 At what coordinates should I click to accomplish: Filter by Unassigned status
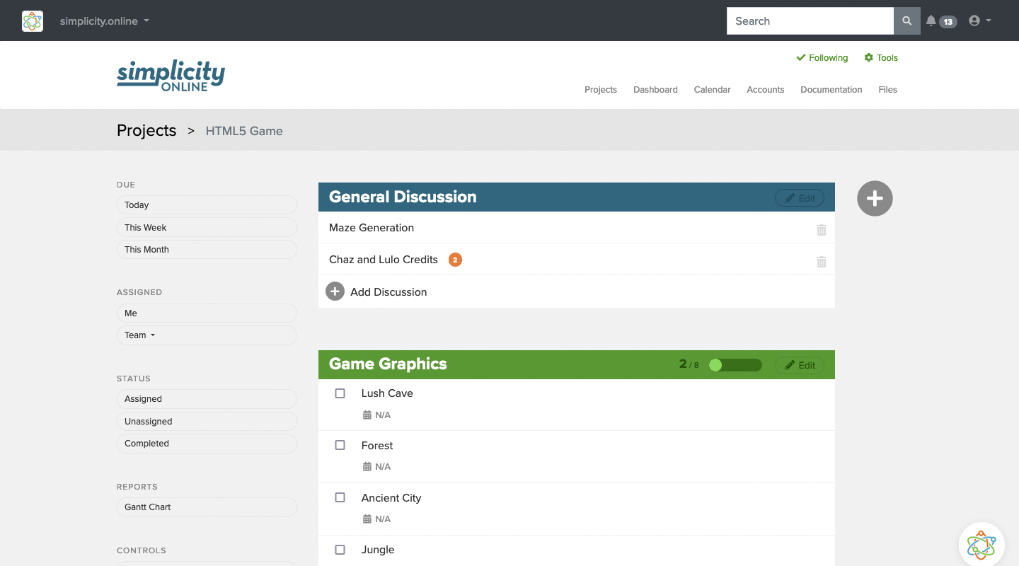pyautogui.click(x=207, y=421)
